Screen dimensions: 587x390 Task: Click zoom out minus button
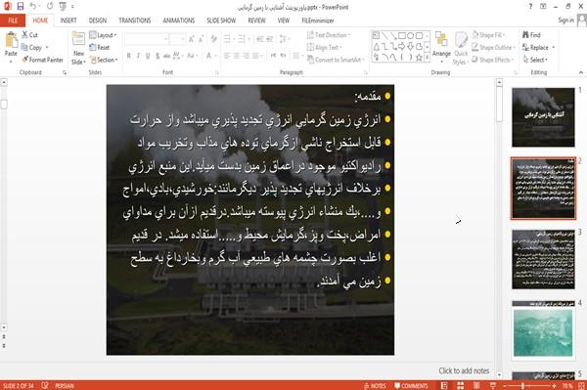pos(505,385)
